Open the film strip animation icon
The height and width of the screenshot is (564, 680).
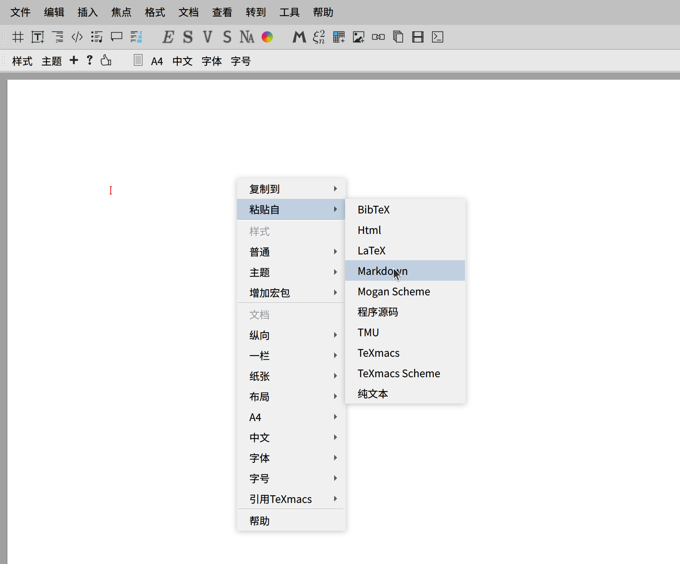(418, 37)
